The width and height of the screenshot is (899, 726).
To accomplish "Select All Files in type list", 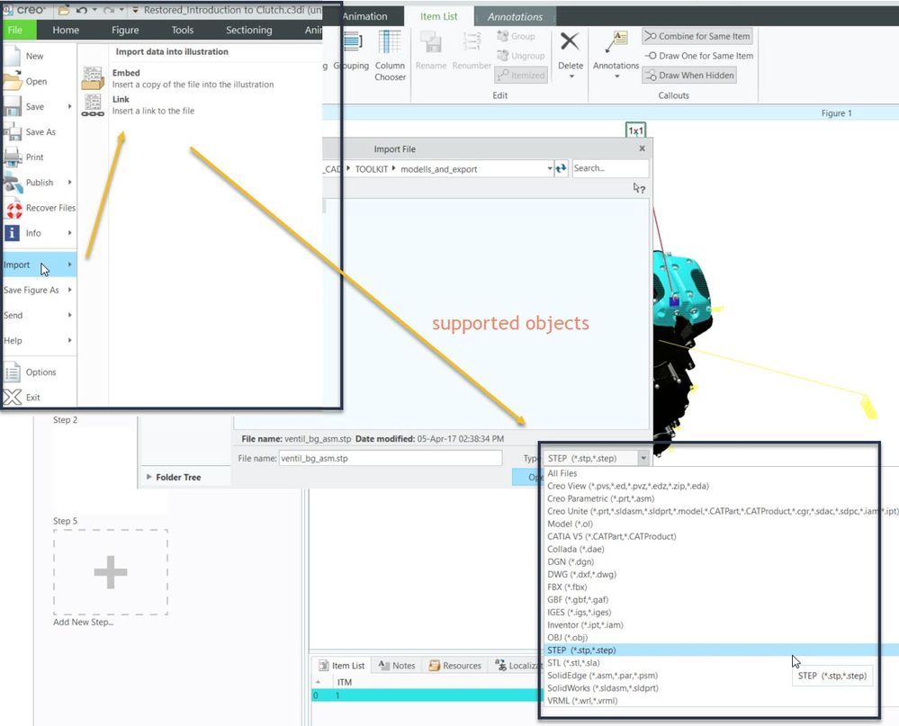I will (x=562, y=473).
